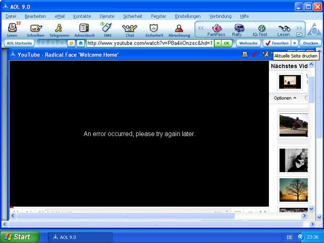This screenshot has height=243, width=324.
Task: Go forward with the right arrow navigation button
Action: tap(52, 43)
